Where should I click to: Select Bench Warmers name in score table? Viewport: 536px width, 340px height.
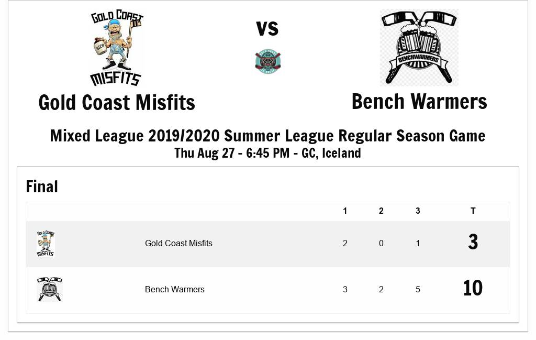click(x=175, y=289)
